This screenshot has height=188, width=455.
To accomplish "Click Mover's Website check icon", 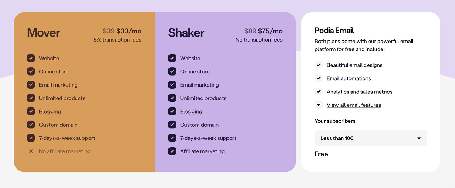I will coord(31,58).
